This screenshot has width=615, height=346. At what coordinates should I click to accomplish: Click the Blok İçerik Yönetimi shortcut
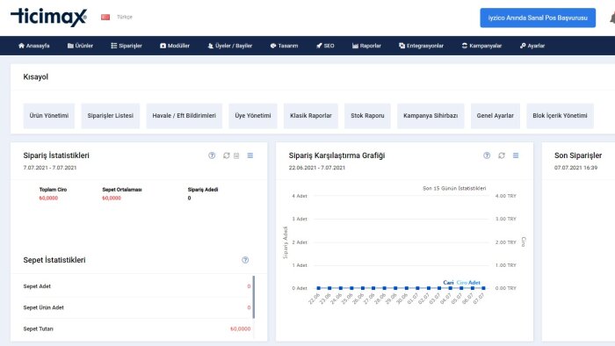561,116
